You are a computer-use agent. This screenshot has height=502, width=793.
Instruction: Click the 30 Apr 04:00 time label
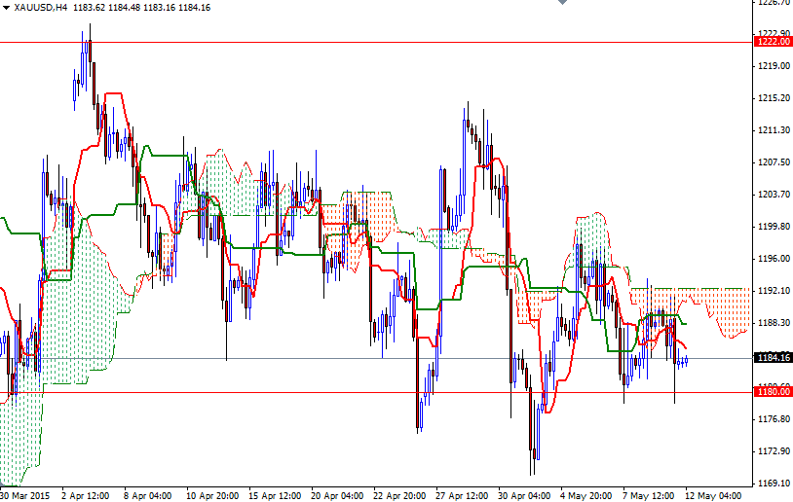[524, 494]
